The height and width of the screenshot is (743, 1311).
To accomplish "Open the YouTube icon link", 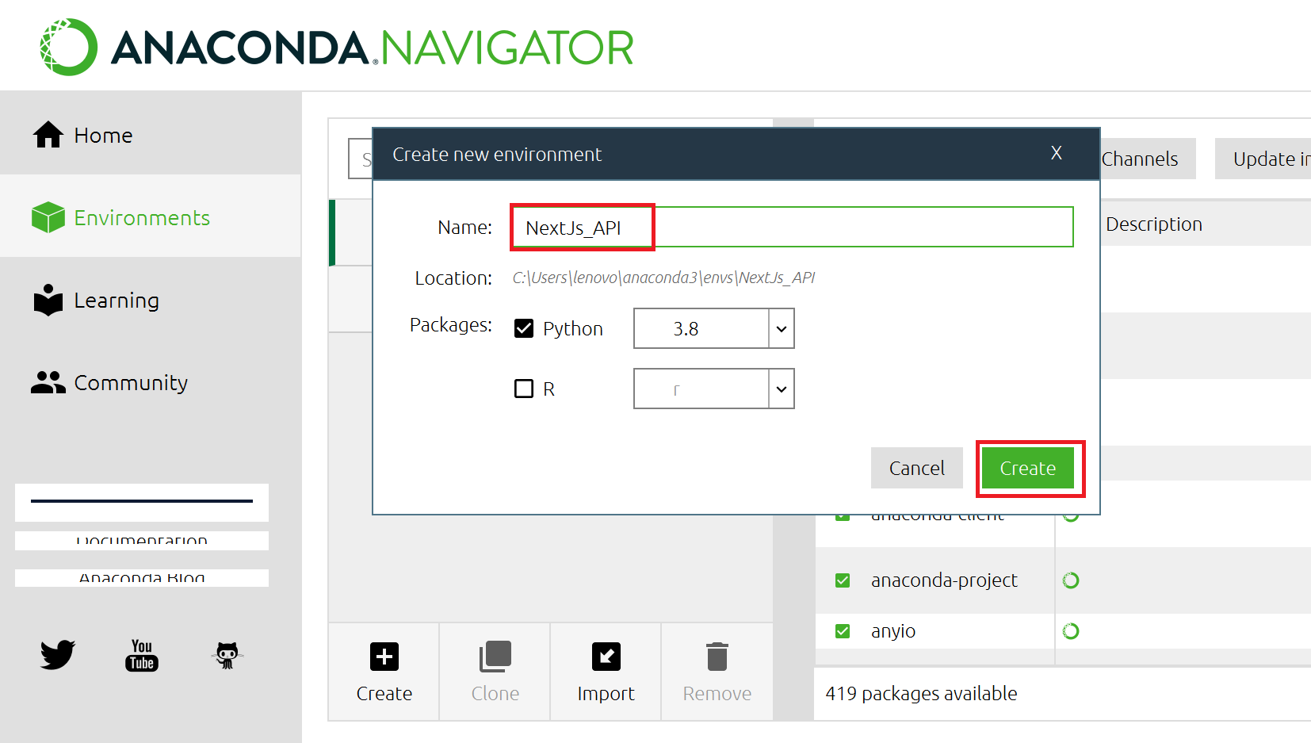I will pyautogui.click(x=142, y=655).
